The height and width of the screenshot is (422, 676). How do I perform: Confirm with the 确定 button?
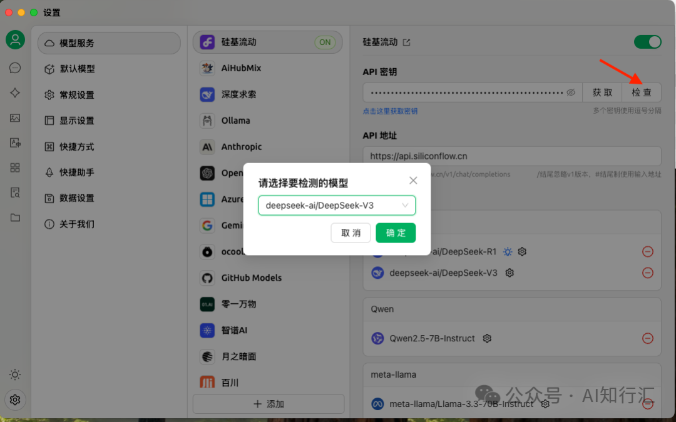point(396,233)
